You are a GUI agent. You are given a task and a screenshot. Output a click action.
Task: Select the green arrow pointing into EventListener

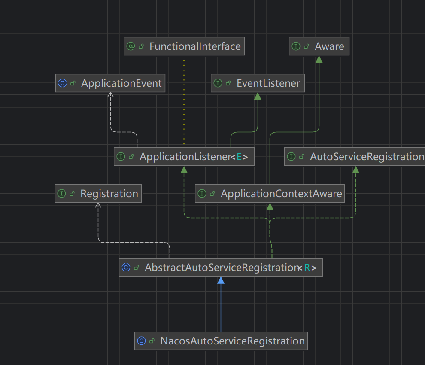tap(258, 114)
